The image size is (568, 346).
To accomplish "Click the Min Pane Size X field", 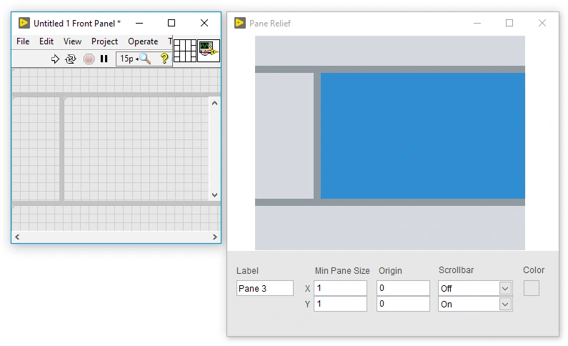I will point(340,288).
